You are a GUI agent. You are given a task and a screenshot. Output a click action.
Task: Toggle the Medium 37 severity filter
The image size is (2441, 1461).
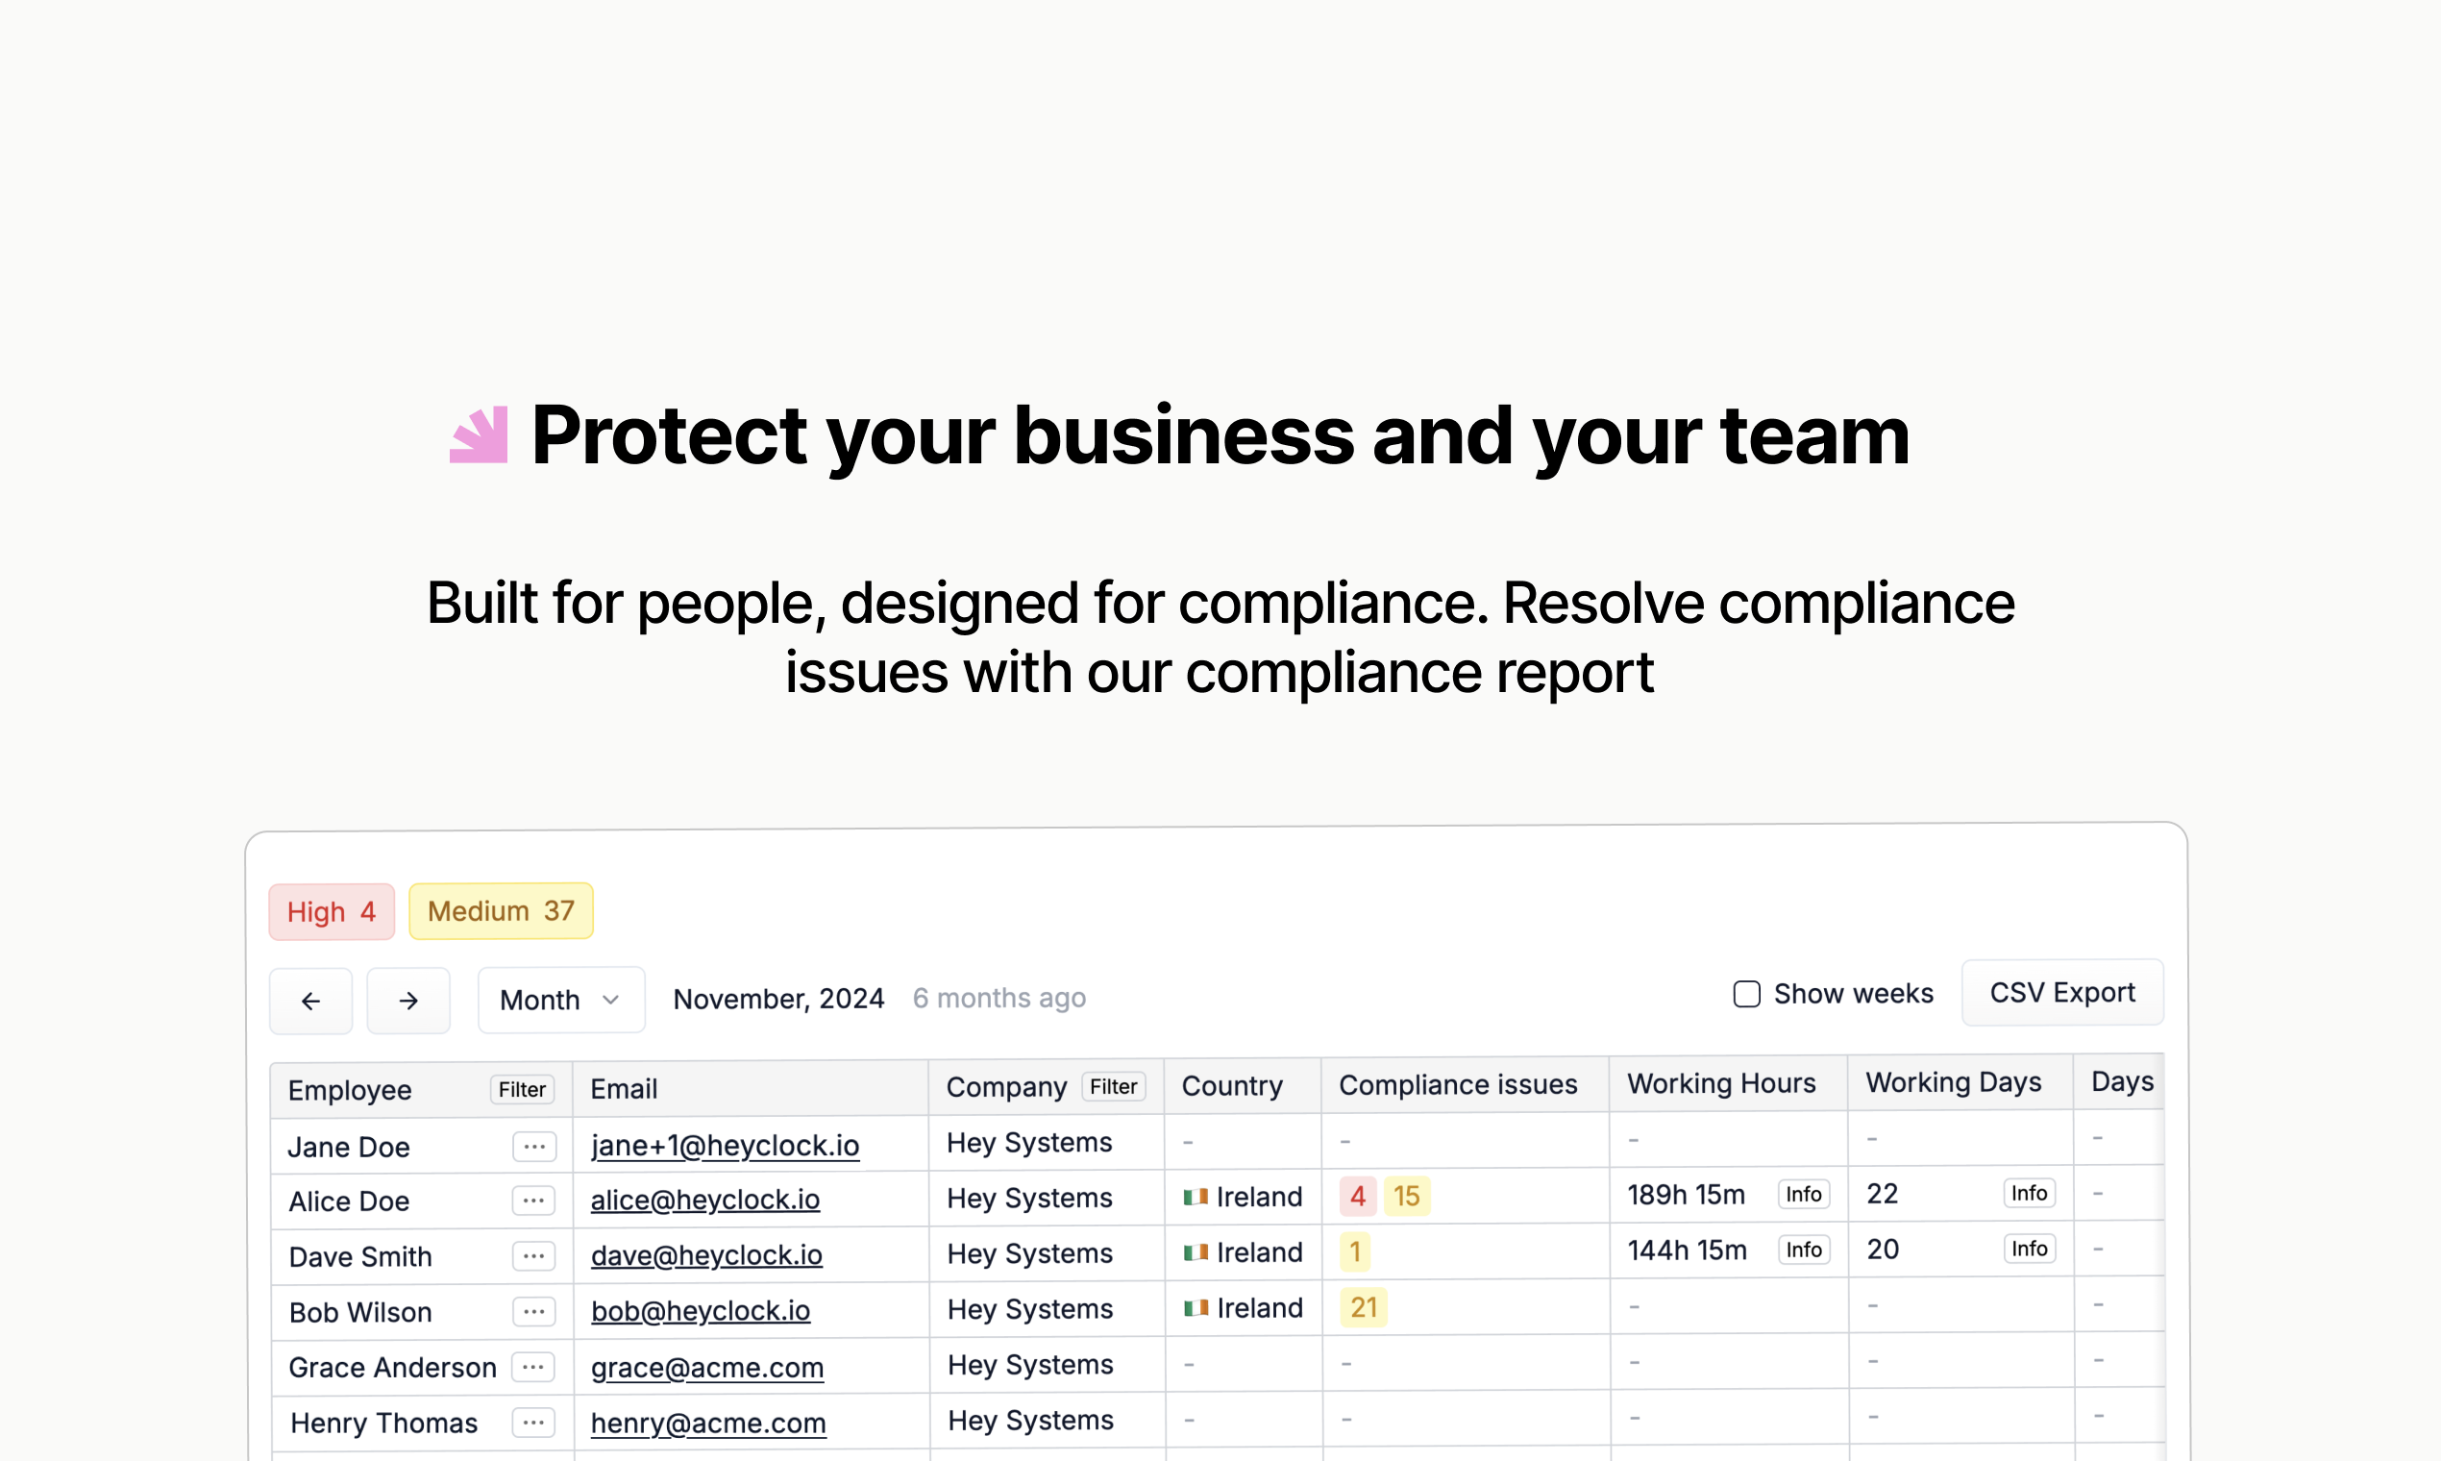click(x=501, y=910)
